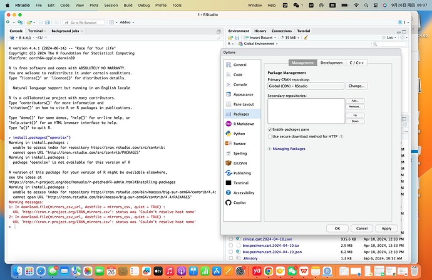Open Google Chrome from the Dock

pos(269,271)
